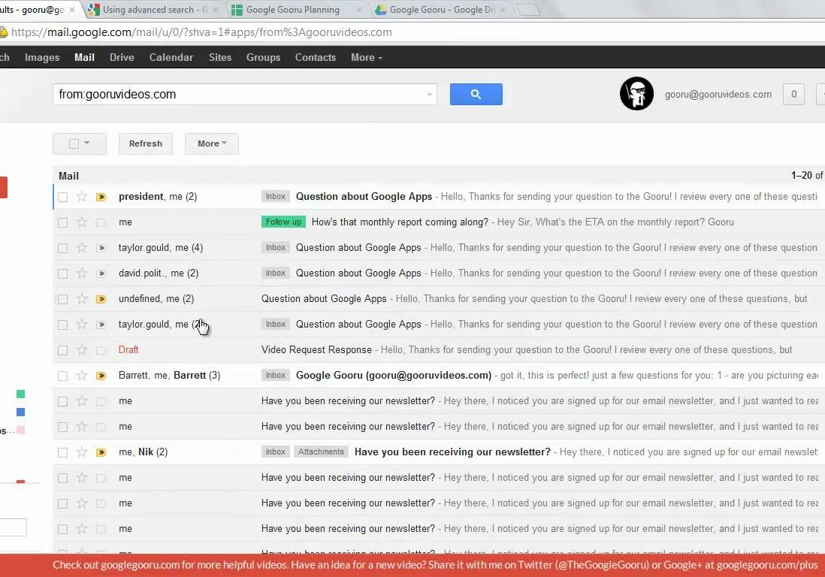The height and width of the screenshot is (577, 825).
Task: Toggle importance marker on undefined, me row
Action: (x=101, y=299)
